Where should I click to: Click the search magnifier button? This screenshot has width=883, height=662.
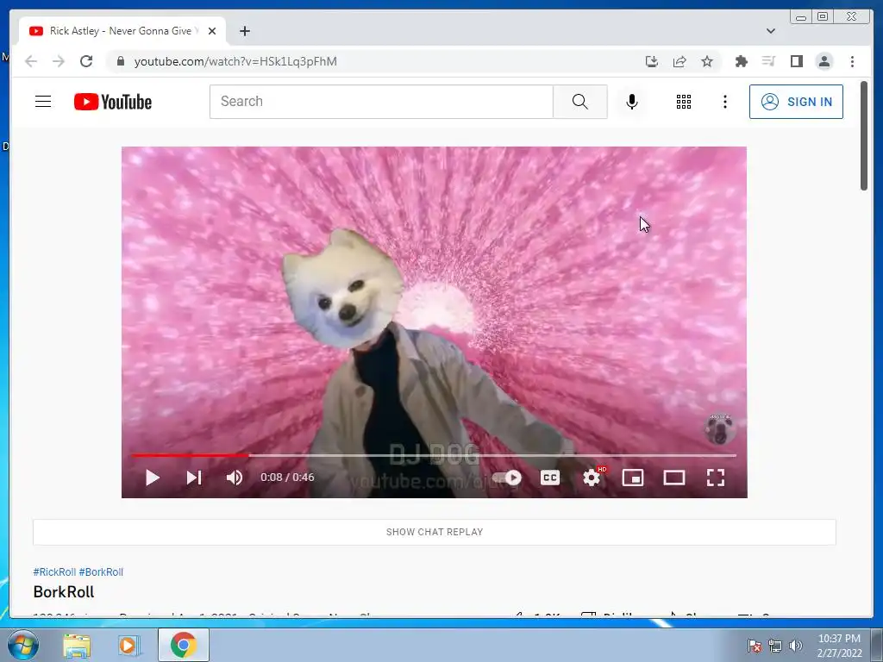pos(580,102)
